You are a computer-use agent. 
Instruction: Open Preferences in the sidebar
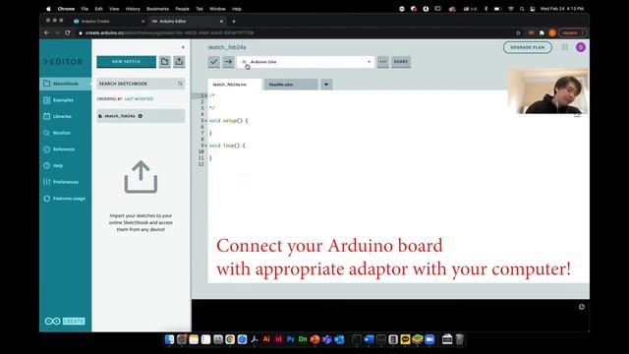click(x=66, y=182)
